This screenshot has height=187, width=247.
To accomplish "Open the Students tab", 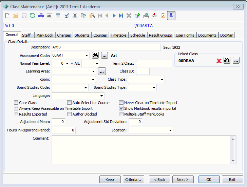I will pyautogui.click(x=82, y=35).
